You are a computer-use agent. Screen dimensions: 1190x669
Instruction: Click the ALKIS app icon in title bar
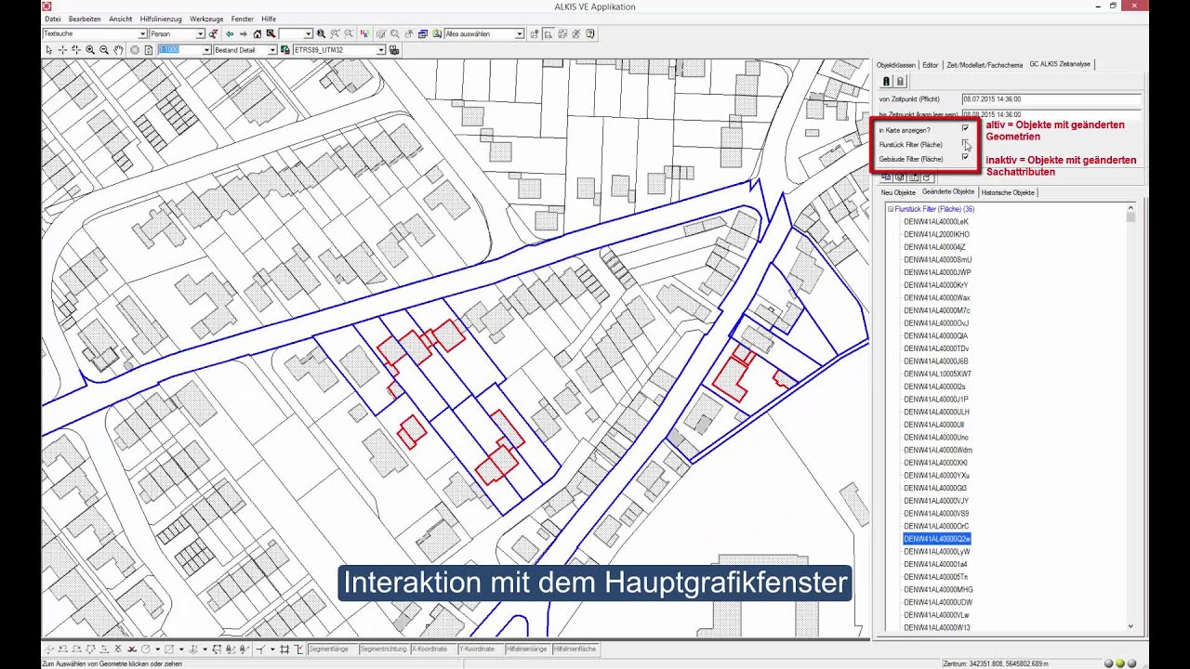pos(46,6)
